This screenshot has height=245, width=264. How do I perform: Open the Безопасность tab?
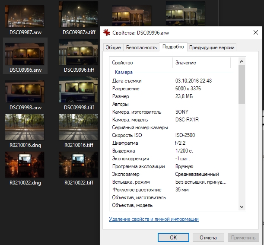[141, 48]
